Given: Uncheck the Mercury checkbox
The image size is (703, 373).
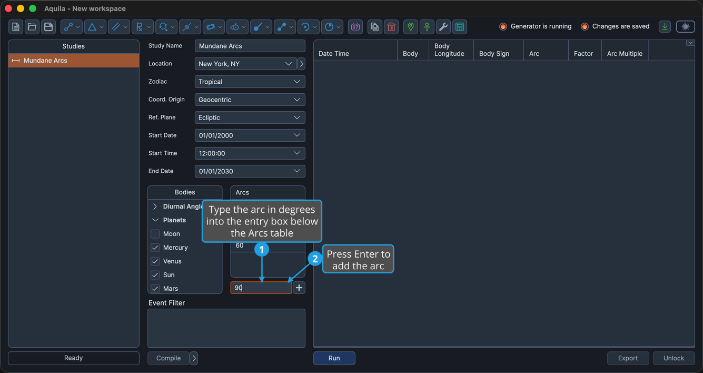Looking at the screenshot, I should (x=155, y=248).
